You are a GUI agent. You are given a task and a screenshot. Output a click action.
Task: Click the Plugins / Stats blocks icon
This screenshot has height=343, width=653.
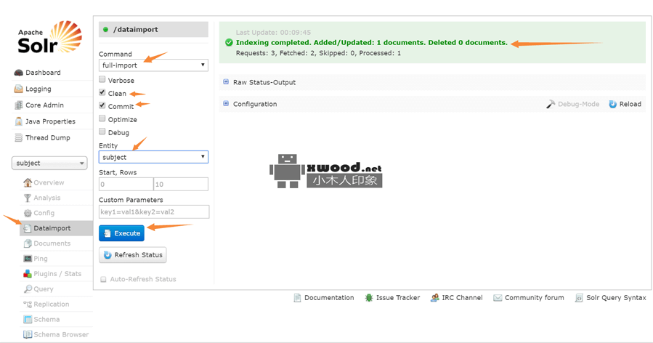(28, 274)
